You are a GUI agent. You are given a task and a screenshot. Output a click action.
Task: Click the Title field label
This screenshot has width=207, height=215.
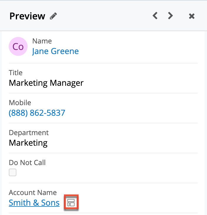click(x=16, y=73)
